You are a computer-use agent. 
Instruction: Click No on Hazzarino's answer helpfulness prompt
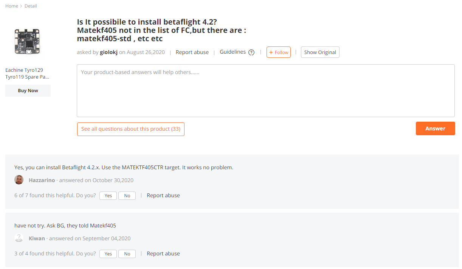pyautogui.click(x=127, y=195)
